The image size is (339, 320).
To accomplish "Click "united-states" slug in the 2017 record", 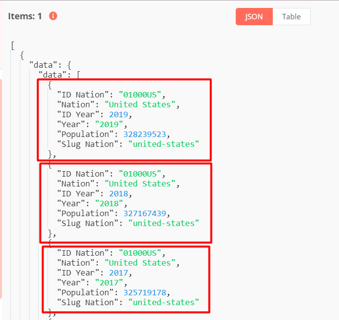I will point(164,302).
